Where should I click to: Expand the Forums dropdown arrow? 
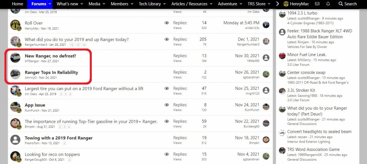tap(50, 4)
